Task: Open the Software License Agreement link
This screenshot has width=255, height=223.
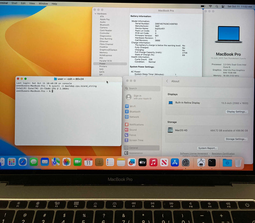Action: pyautogui.click(x=194, y=154)
